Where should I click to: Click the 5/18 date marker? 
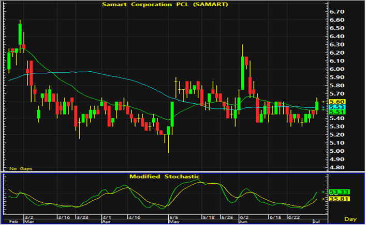click(x=209, y=217)
